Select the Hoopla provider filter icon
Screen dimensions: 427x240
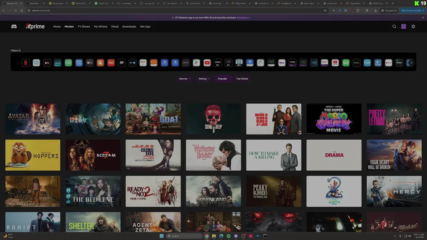[x=367, y=63]
